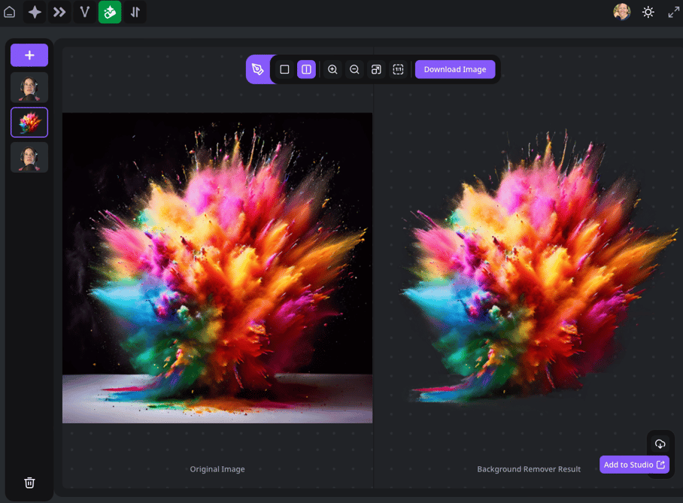Fit image to actual 1:1 size
Image resolution: width=683 pixels, height=503 pixels.
(x=398, y=69)
